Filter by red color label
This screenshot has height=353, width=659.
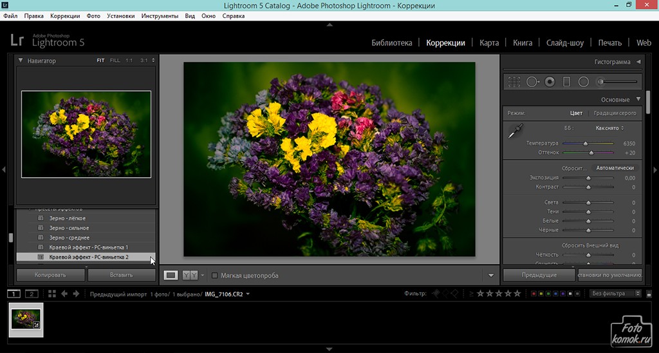(x=534, y=294)
